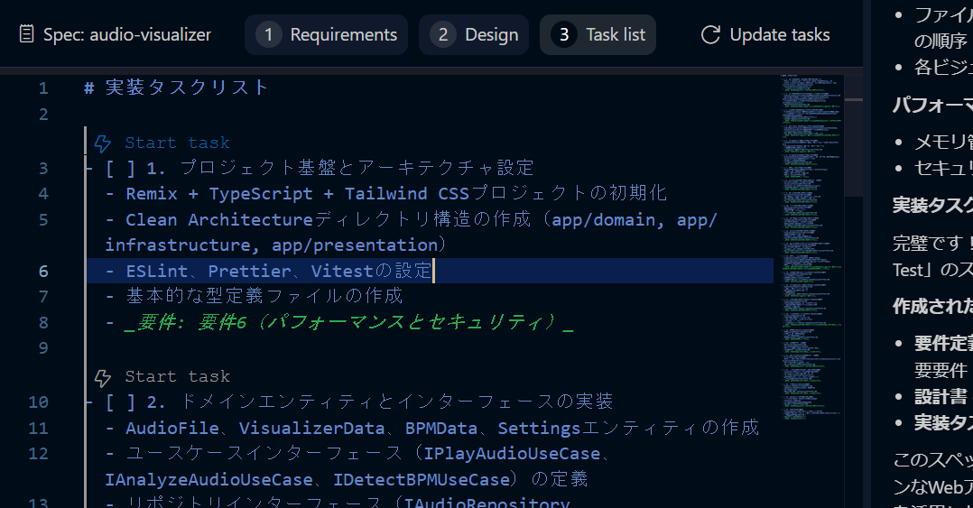Screen dimensions: 973x508
Task: Click line containing IPlayAudioUseCase
Action: [358, 454]
